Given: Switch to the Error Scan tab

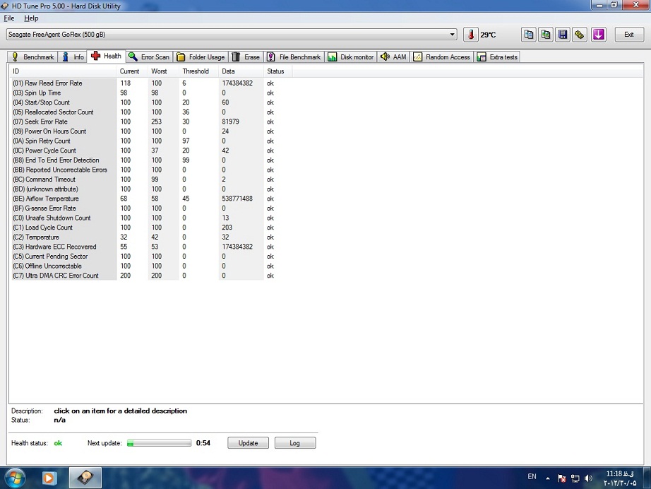Looking at the screenshot, I should (149, 57).
